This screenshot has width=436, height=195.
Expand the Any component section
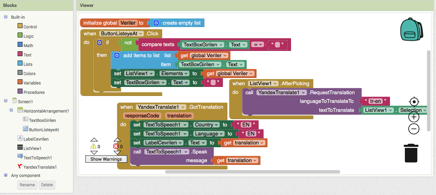(x=6, y=175)
